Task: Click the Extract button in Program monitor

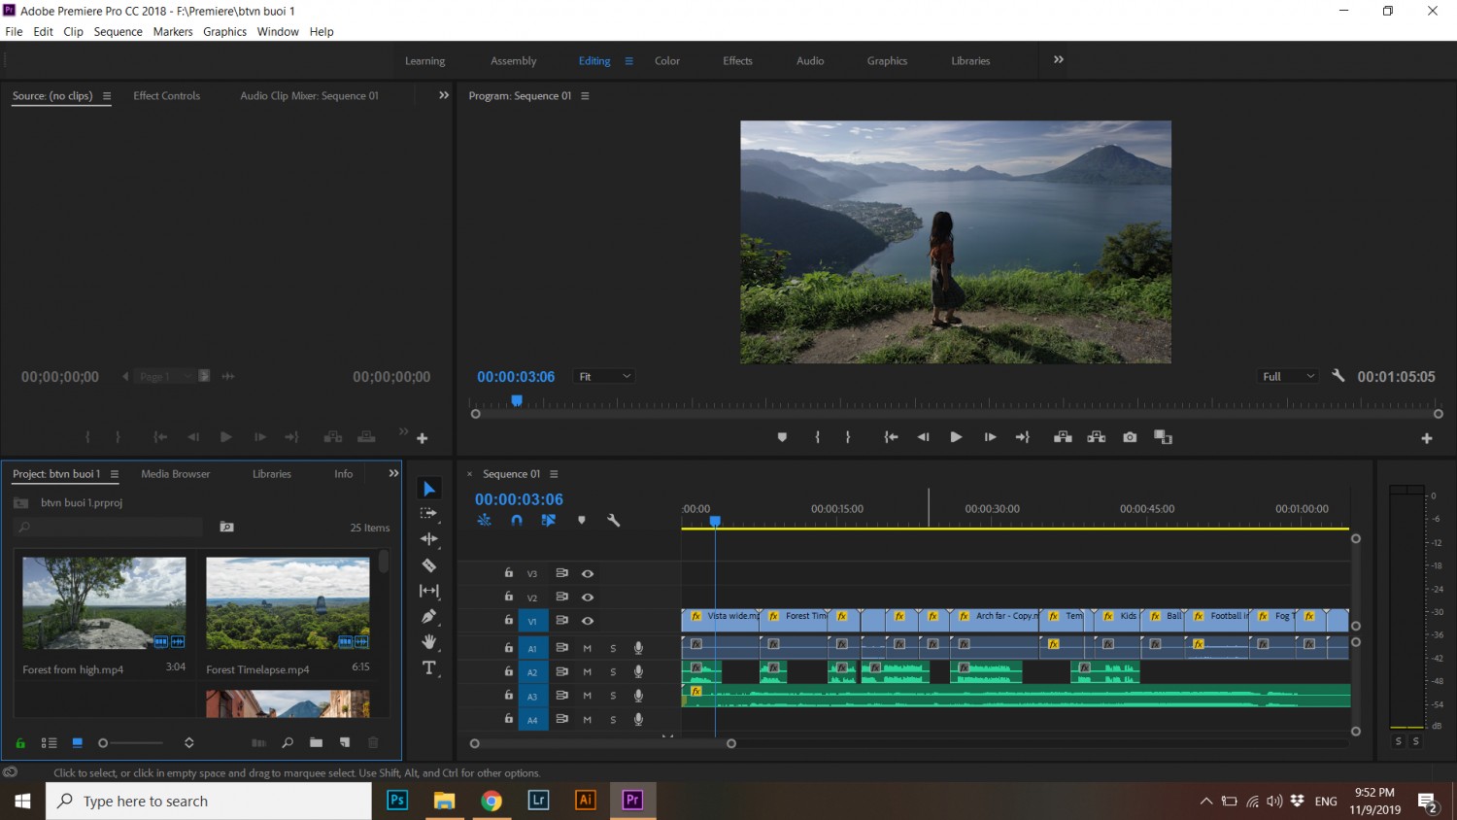Action: tap(1097, 437)
